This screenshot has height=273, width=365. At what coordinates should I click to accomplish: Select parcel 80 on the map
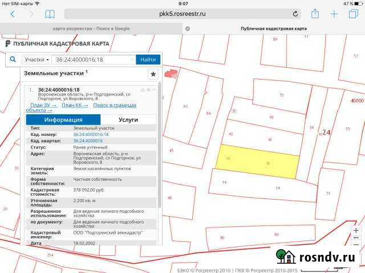point(261,237)
